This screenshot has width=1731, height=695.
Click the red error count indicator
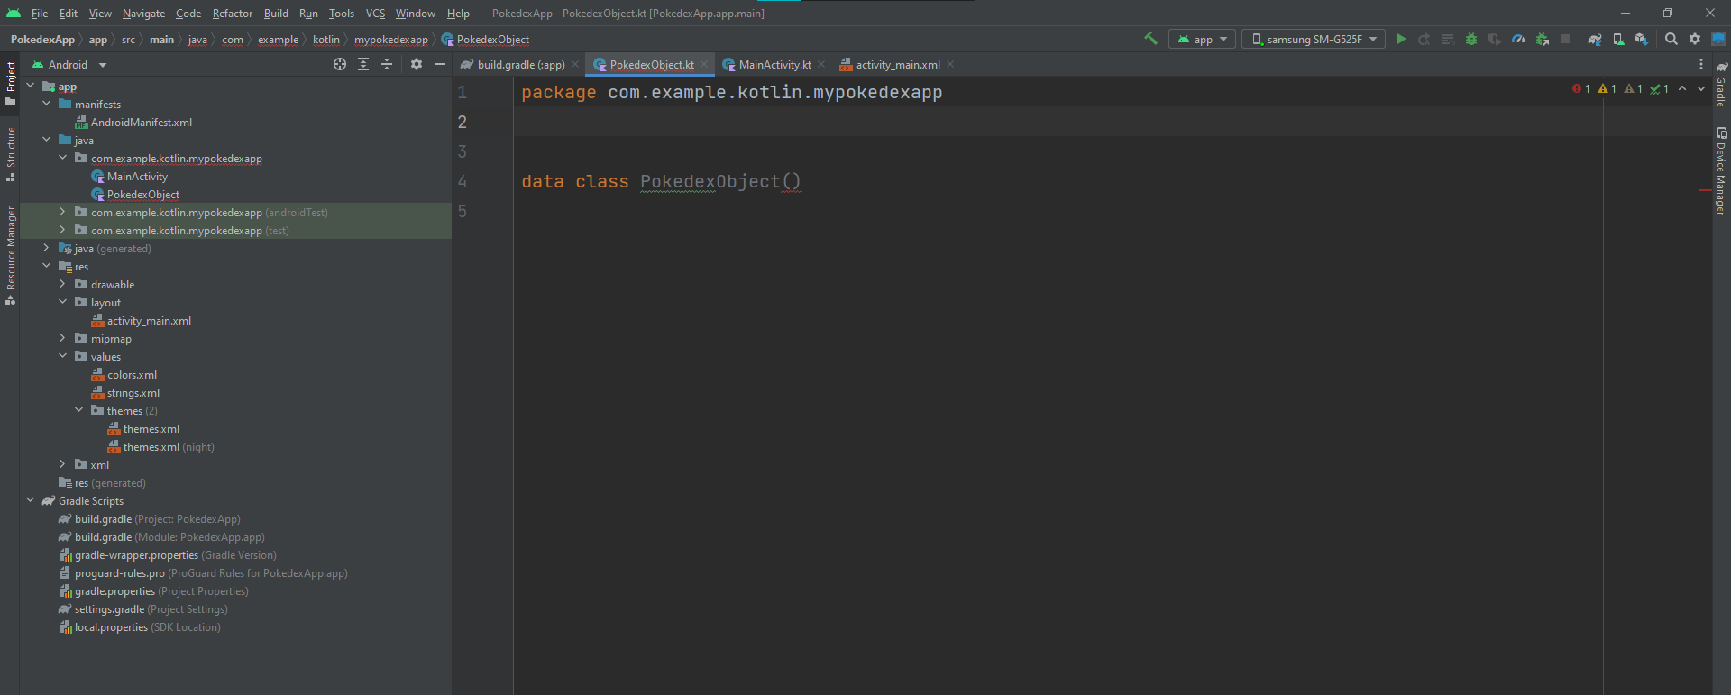(x=1580, y=88)
